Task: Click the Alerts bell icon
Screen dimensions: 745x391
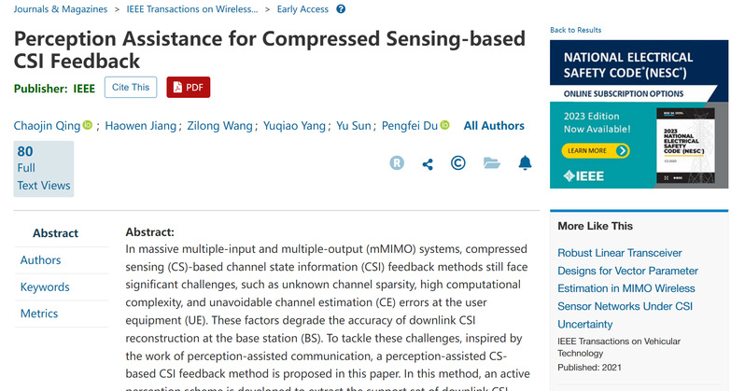Action: coord(525,163)
